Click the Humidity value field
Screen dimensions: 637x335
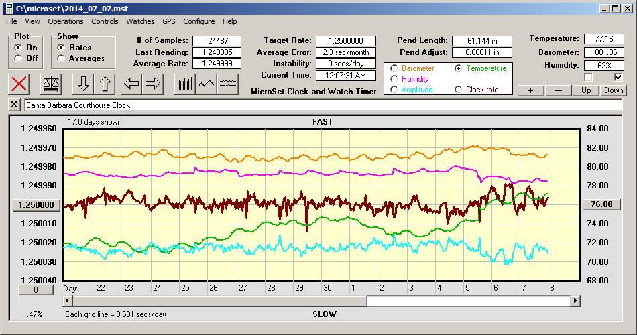pos(603,66)
